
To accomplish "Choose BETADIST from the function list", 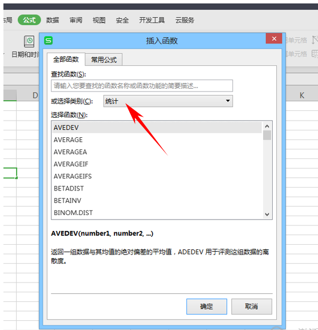I will click(157, 188).
